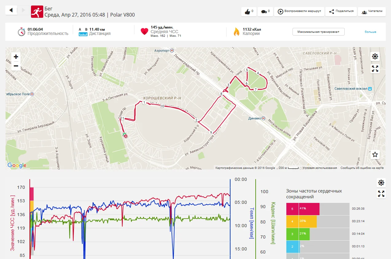Click the 11.40 км distance value

[x=97, y=29]
